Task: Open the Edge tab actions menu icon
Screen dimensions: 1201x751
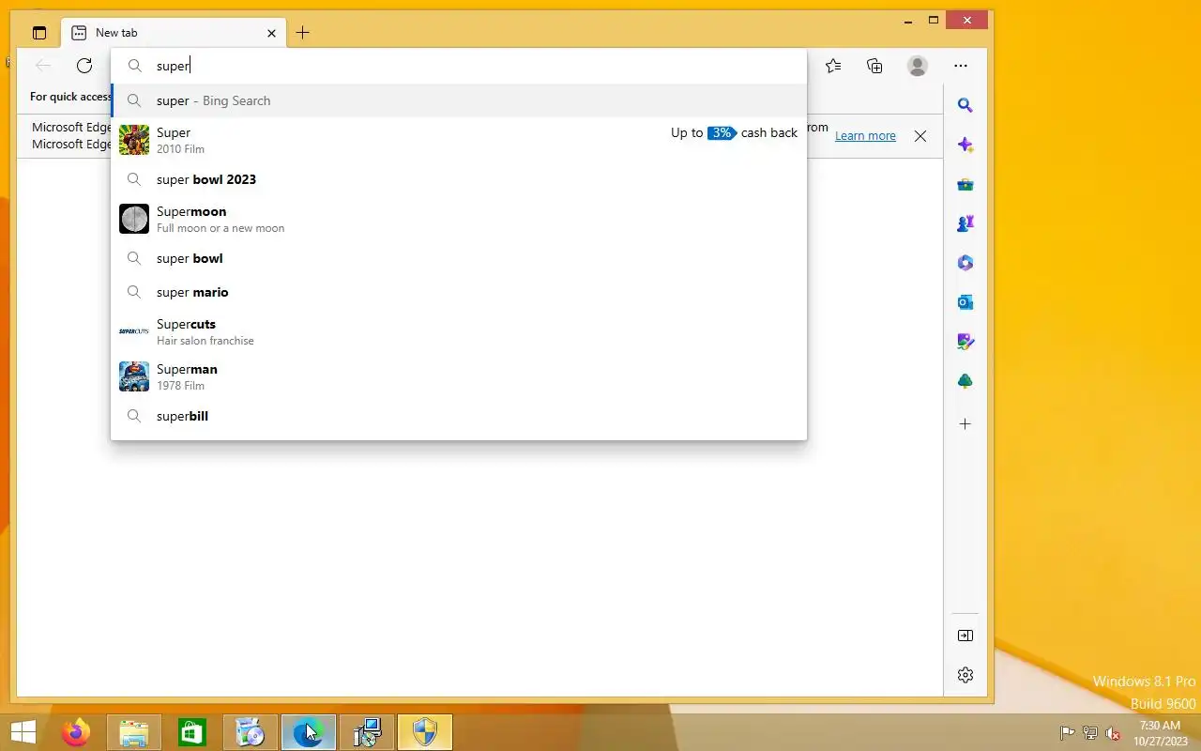Action: 38,33
